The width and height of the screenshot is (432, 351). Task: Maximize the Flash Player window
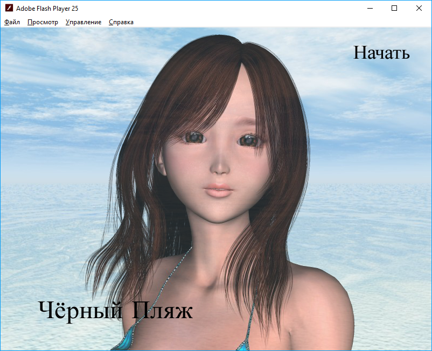pos(394,9)
